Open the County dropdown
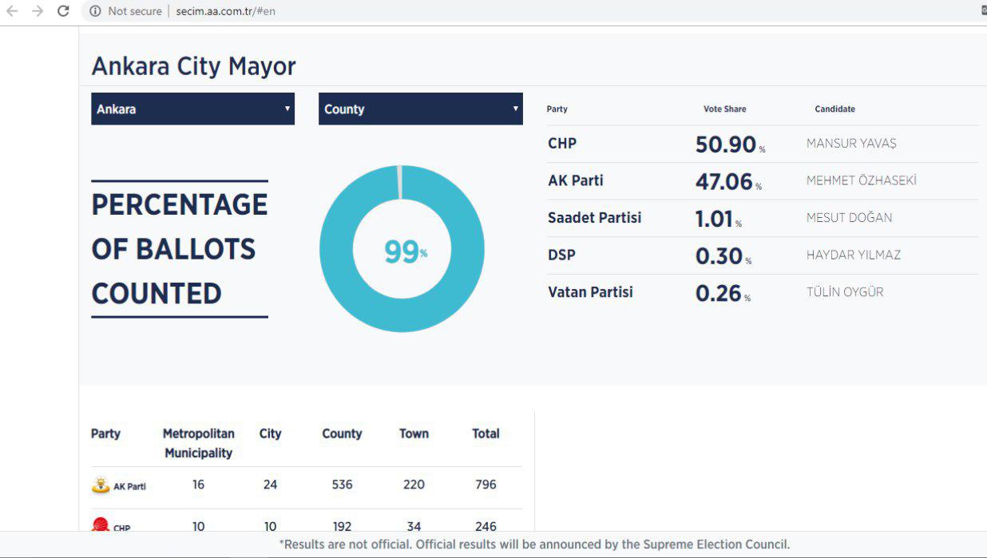This screenshot has width=987, height=558. click(420, 109)
